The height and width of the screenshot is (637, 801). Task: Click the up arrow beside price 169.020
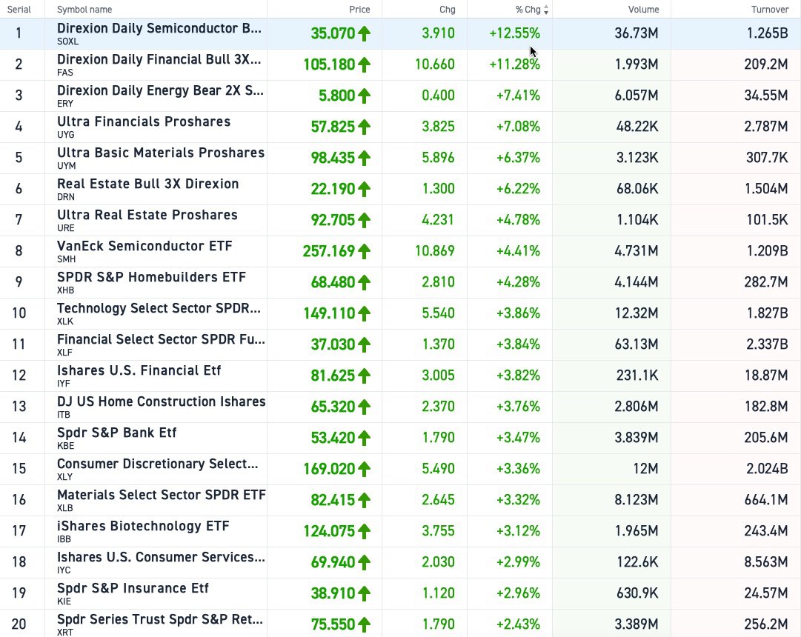(364, 470)
